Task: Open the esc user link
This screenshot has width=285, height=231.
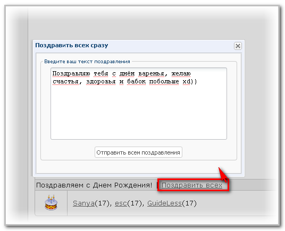Action: [x=121, y=203]
